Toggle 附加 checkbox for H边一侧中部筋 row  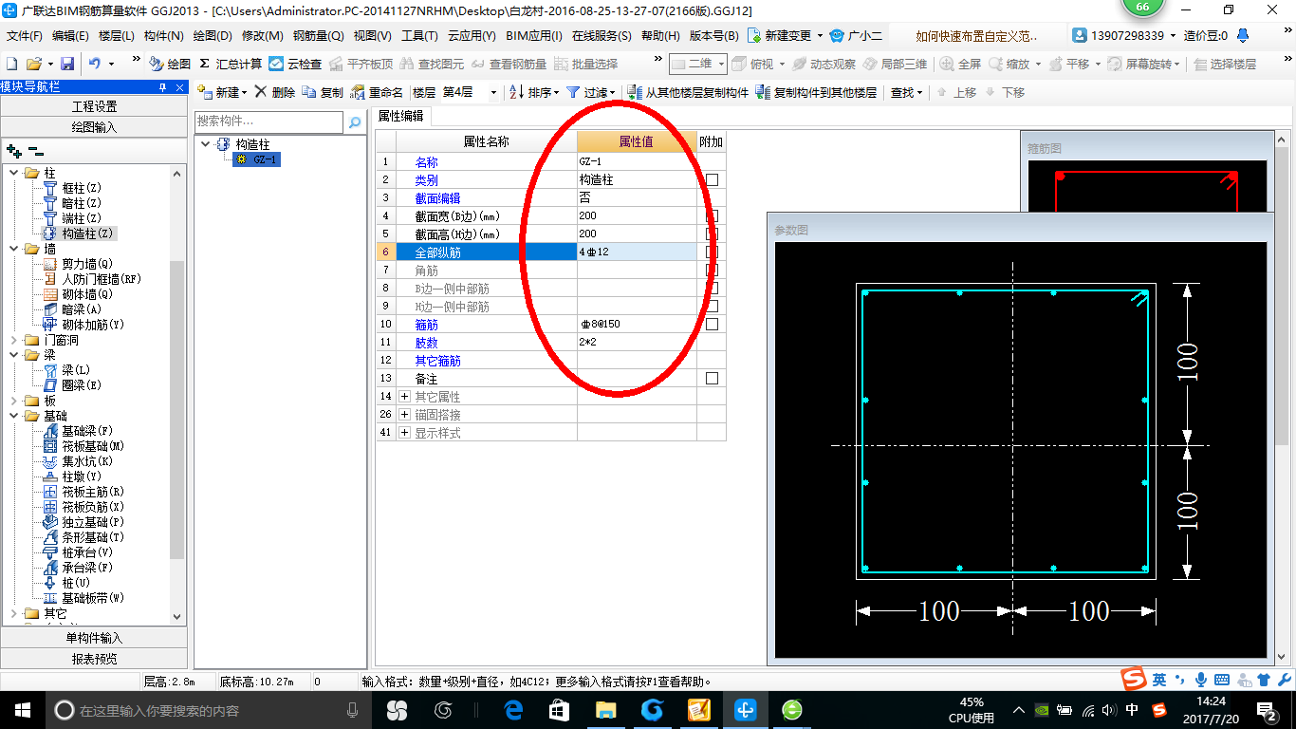click(712, 306)
